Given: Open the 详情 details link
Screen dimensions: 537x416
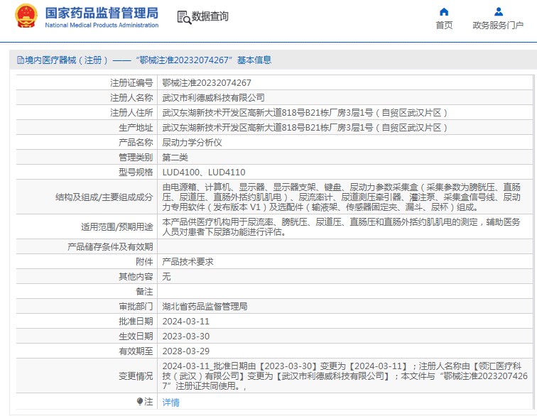Looking at the screenshot, I should [x=171, y=403].
